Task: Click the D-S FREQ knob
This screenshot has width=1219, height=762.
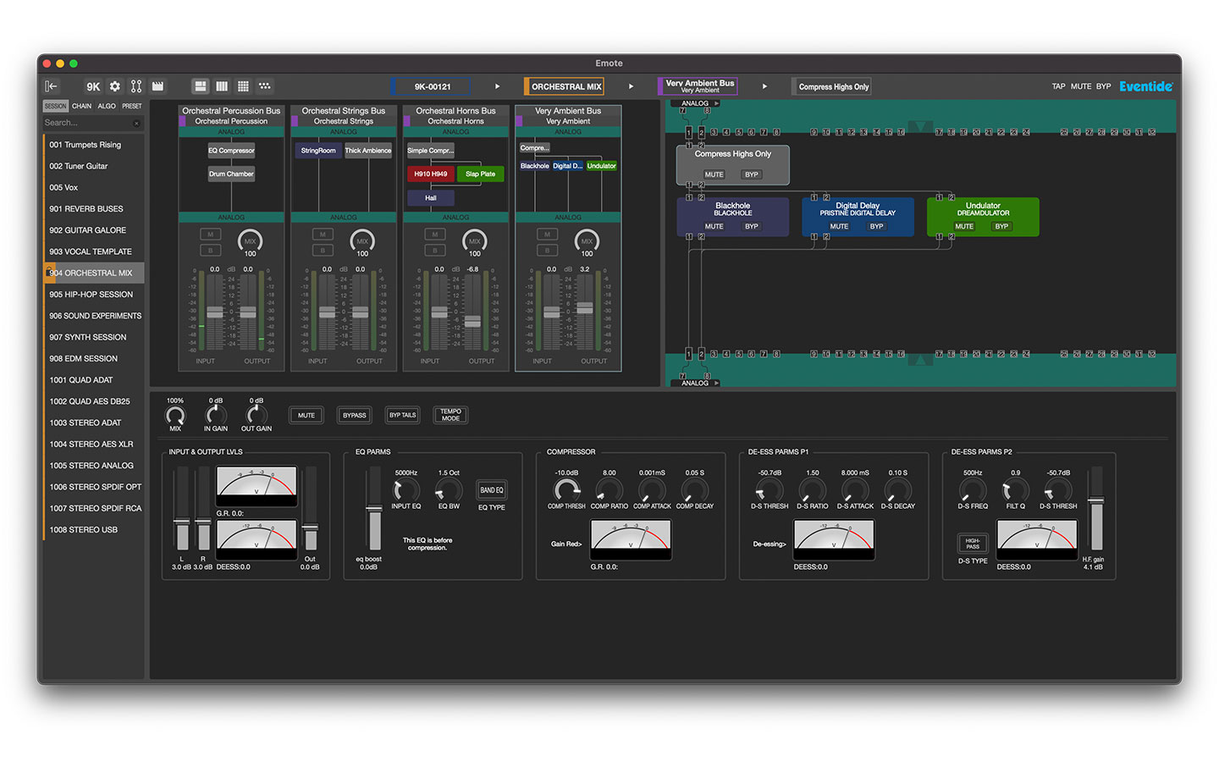Action: 973,489
